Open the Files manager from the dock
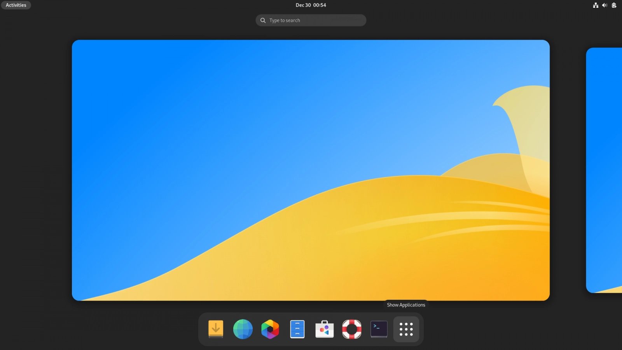Viewport: 622px width, 350px height. coord(297,329)
